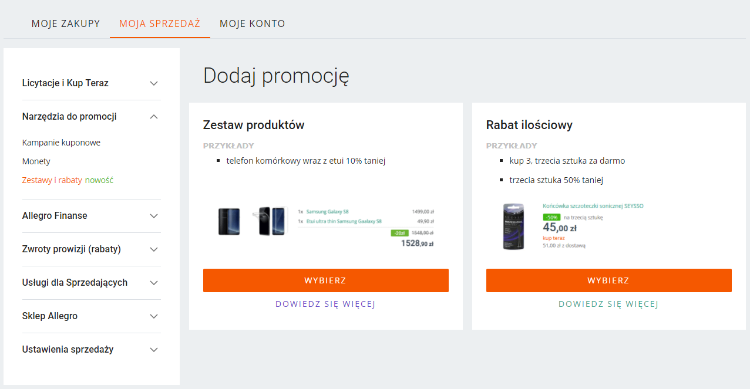Go to the Moje Konto tab

tap(253, 24)
